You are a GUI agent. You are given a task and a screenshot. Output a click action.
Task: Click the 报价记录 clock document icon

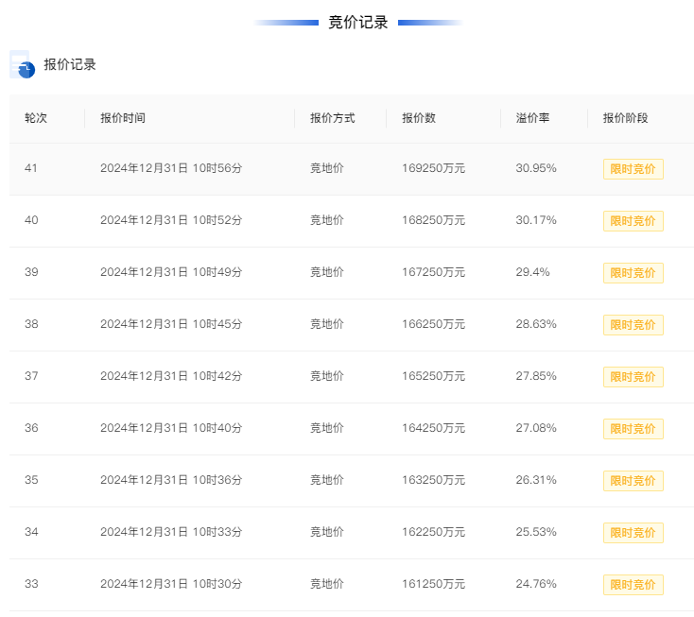click(x=22, y=64)
